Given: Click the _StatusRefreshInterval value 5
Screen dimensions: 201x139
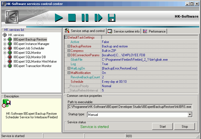Looking at the screenshot, I should [x=103, y=90].
